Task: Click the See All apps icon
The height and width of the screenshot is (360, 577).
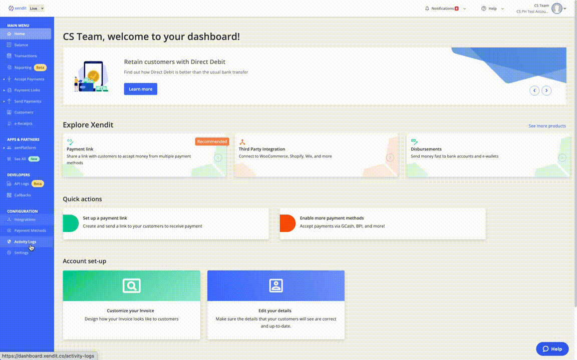Action: (x=9, y=159)
